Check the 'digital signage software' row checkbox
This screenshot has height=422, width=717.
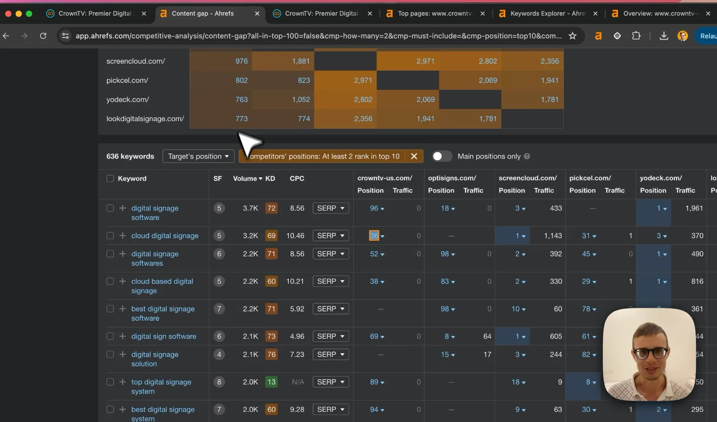point(110,208)
